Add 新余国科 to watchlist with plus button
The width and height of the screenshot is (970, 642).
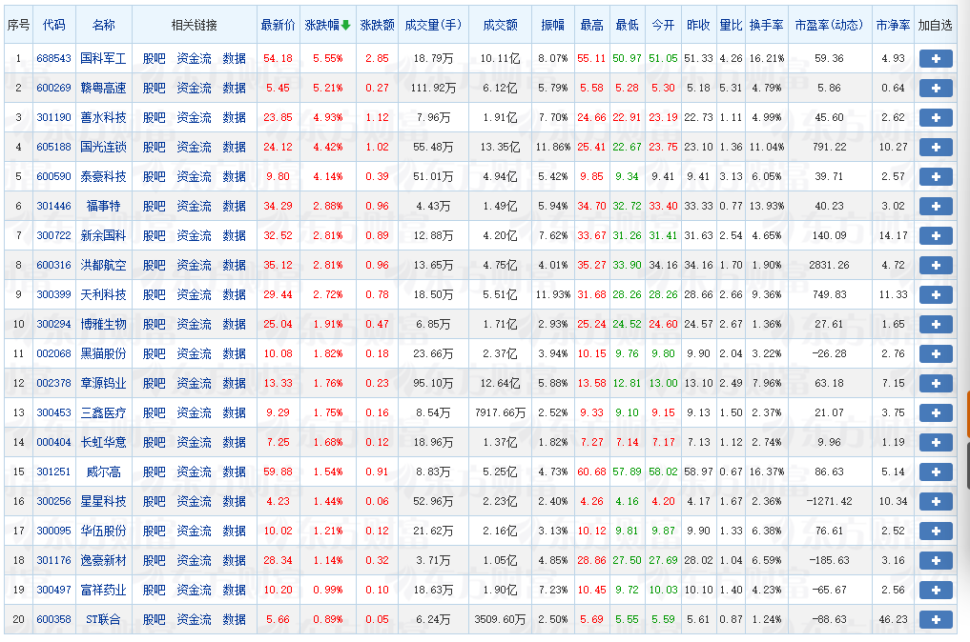(936, 236)
